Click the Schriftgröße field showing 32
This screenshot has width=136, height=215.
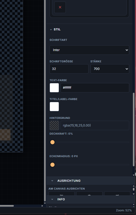point(69,69)
